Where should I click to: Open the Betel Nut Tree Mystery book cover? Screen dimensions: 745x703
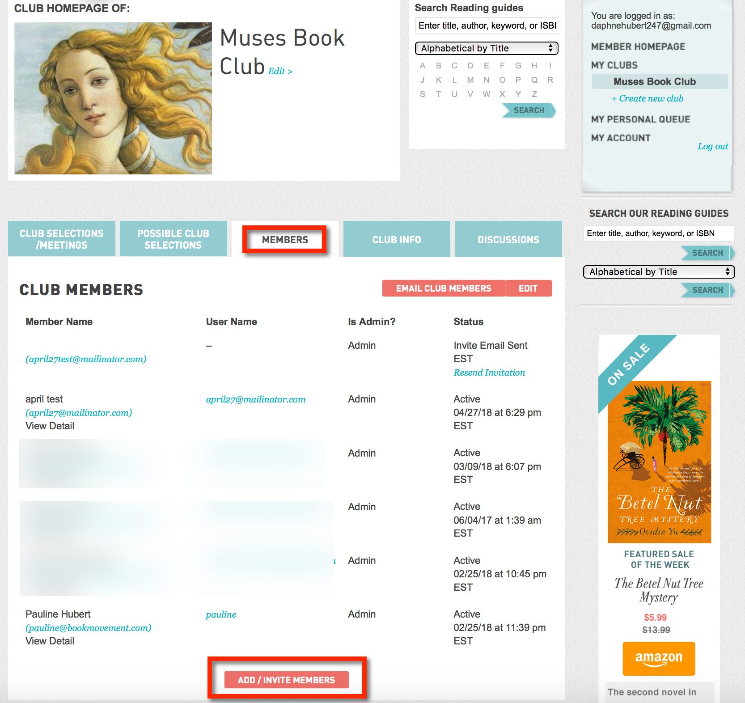(659, 462)
